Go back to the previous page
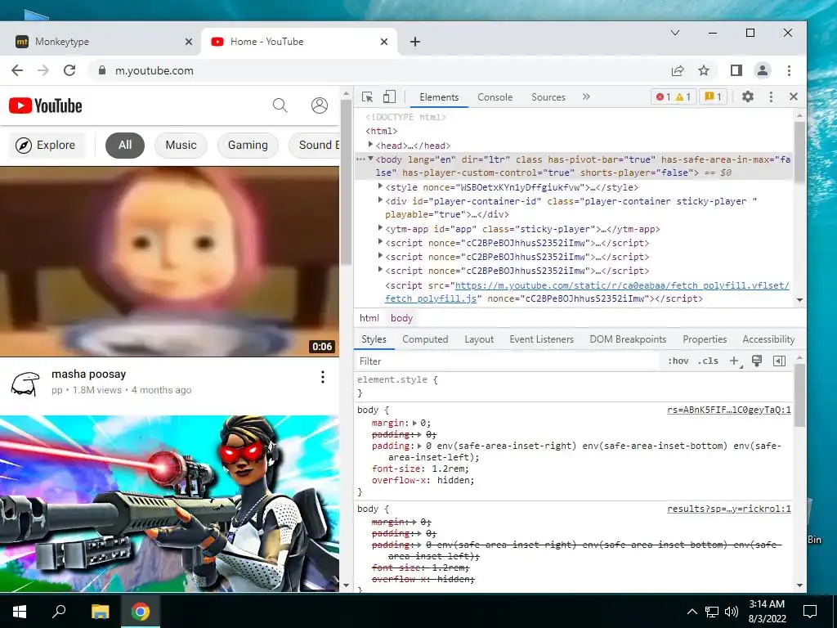 [x=17, y=70]
